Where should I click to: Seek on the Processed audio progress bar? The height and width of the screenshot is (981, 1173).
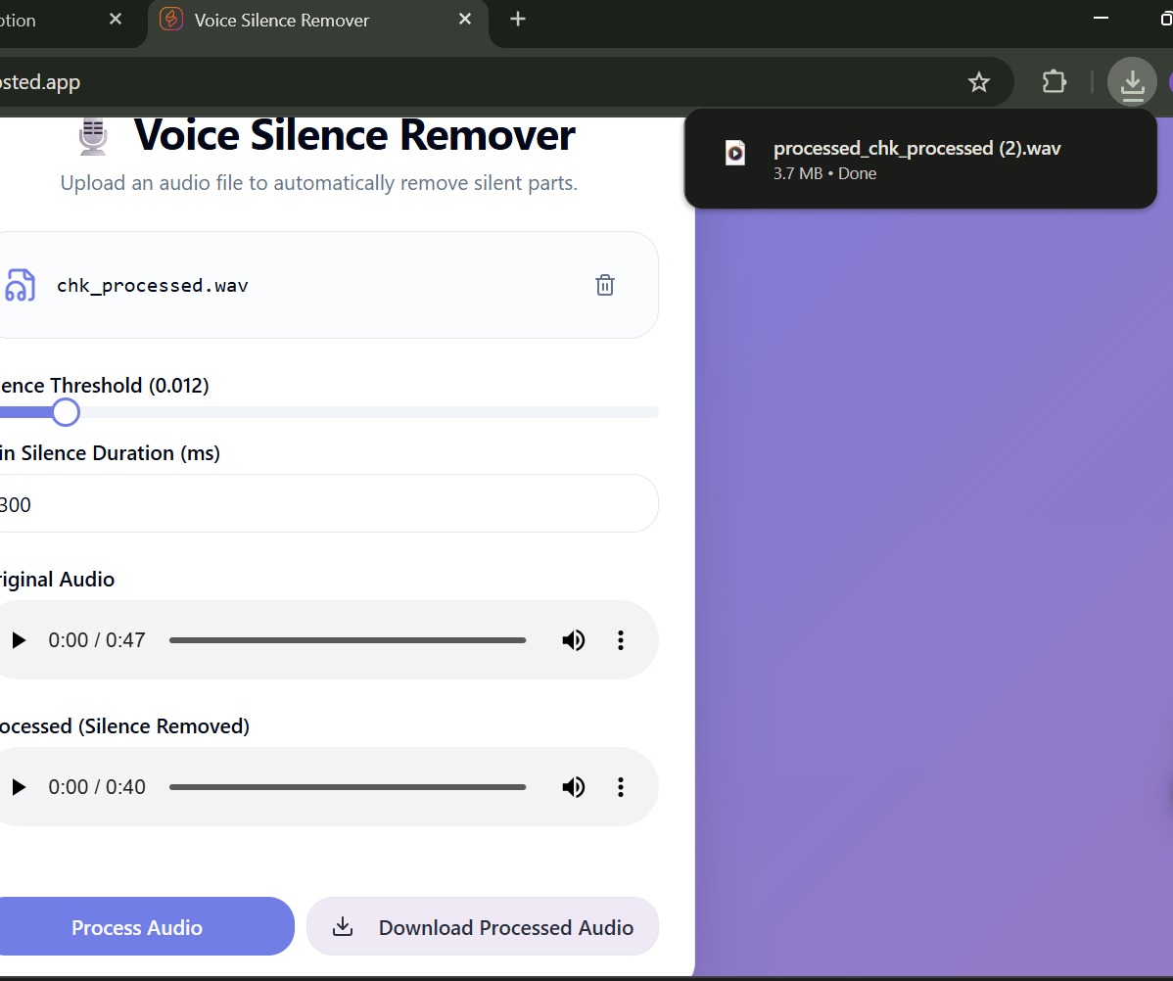(348, 787)
